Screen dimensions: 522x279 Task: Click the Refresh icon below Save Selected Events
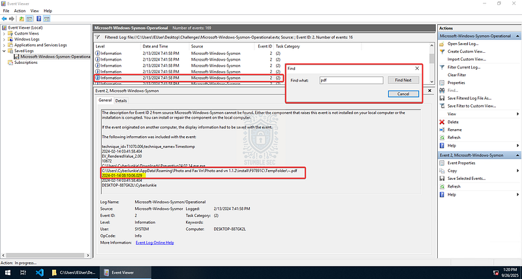(442, 186)
